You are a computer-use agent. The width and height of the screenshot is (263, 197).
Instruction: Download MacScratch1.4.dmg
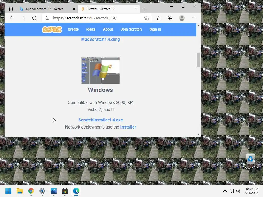[100, 39]
